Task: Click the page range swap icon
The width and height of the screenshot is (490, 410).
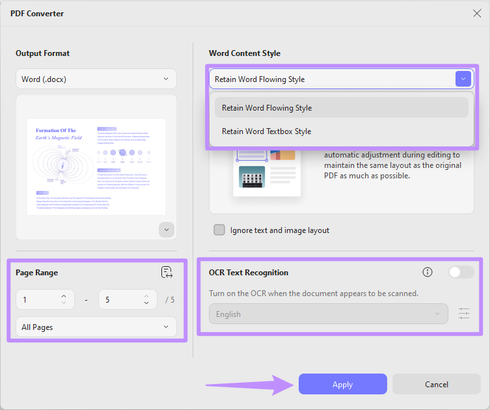Action: pyautogui.click(x=167, y=272)
